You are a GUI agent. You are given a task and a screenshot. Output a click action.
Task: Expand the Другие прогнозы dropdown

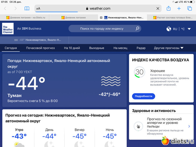[x=169, y=48]
